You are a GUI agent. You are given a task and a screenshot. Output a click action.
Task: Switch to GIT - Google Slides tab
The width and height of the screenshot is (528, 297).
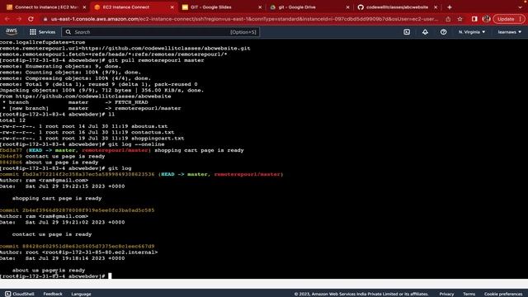(x=220, y=7)
